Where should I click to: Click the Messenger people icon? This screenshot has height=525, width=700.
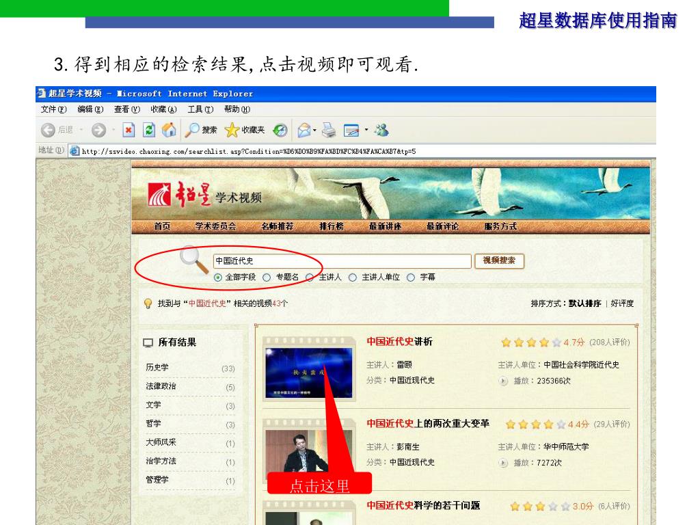[x=381, y=130]
